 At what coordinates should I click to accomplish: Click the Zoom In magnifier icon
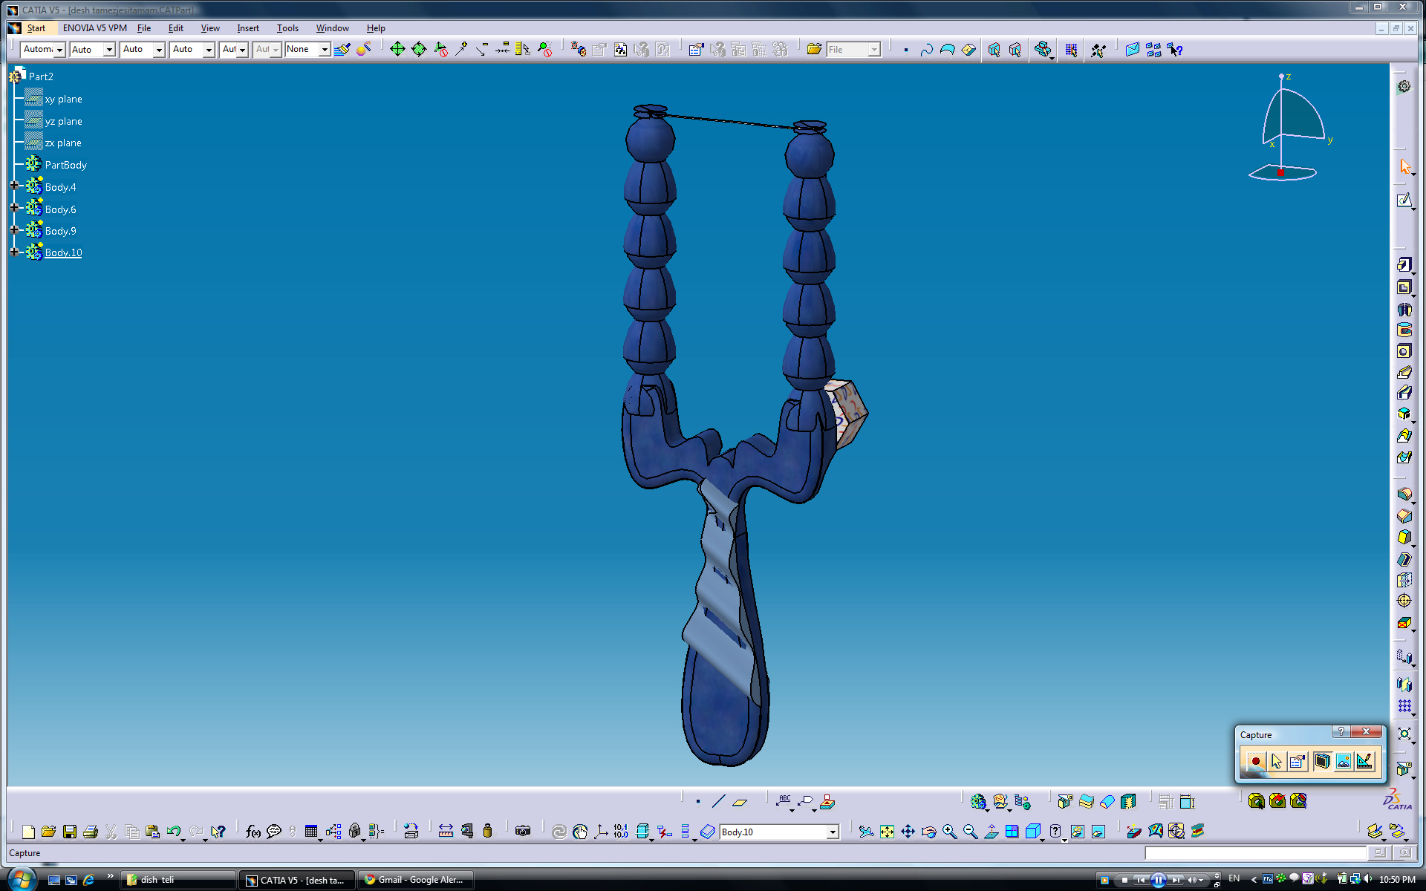pos(949,832)
